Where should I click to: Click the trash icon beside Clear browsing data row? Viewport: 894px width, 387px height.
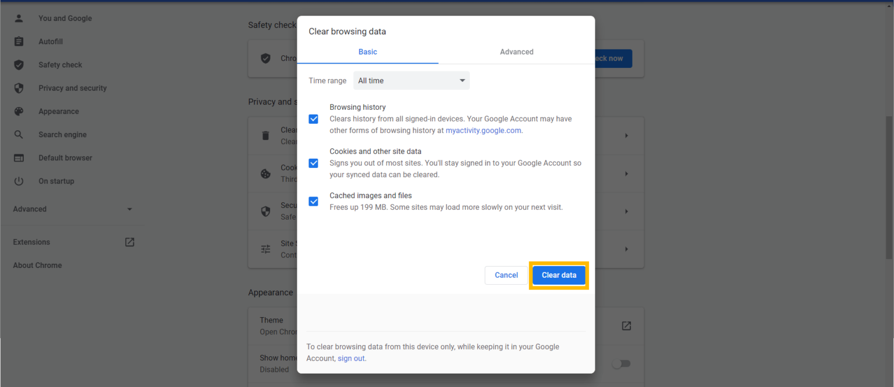point(265,135)
